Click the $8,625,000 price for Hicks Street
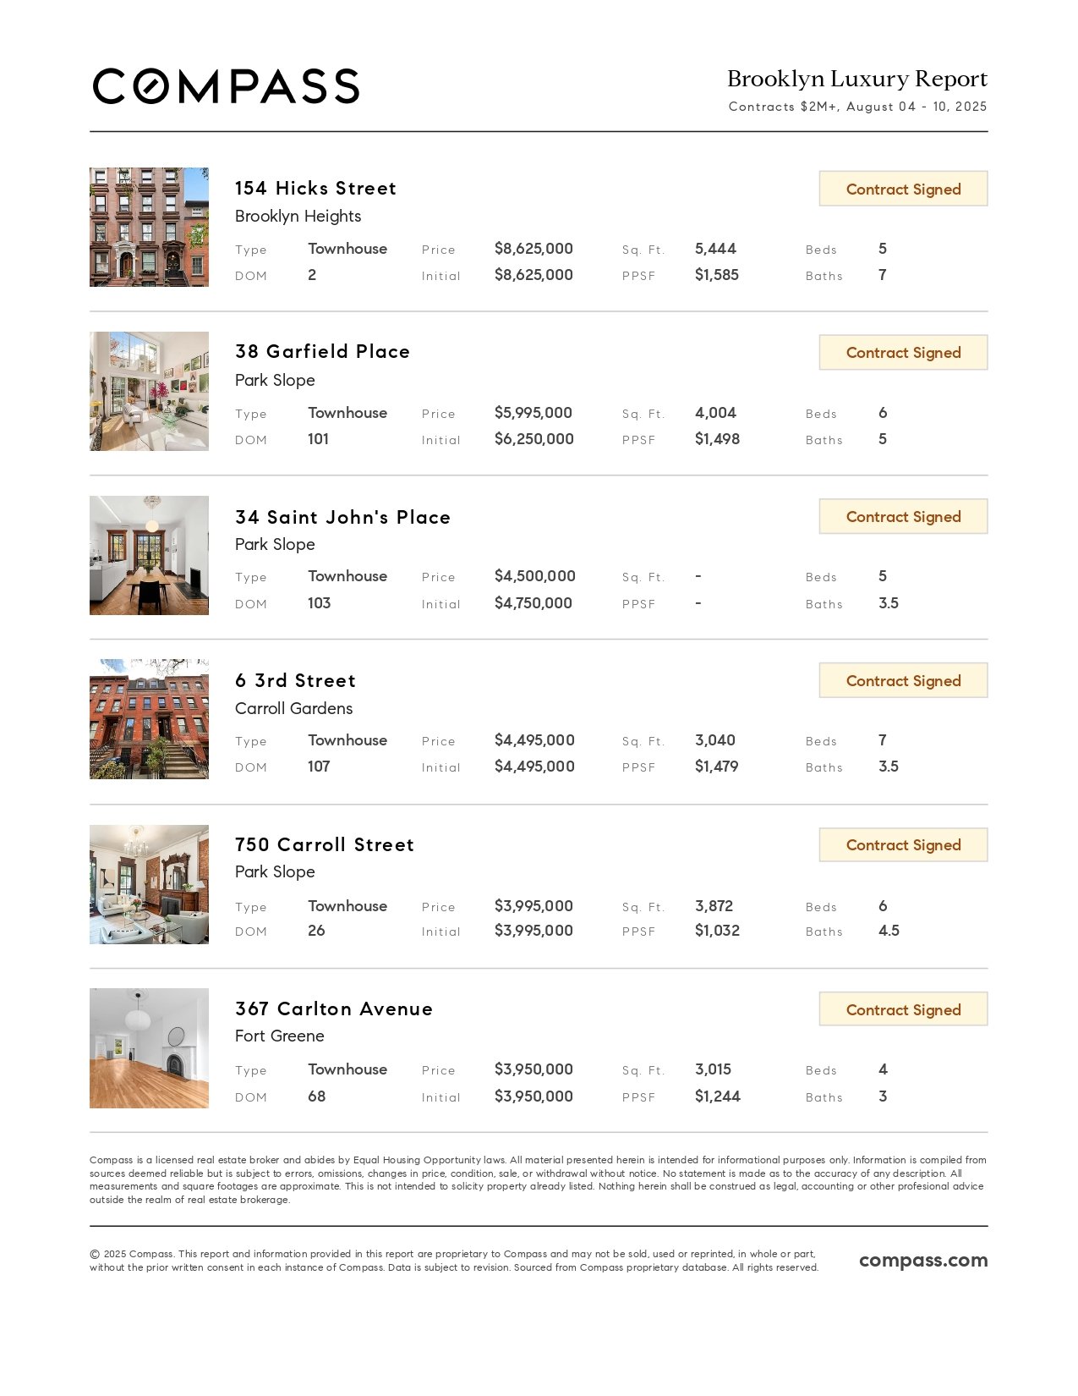1078x1396 pixels. point(534,249)
